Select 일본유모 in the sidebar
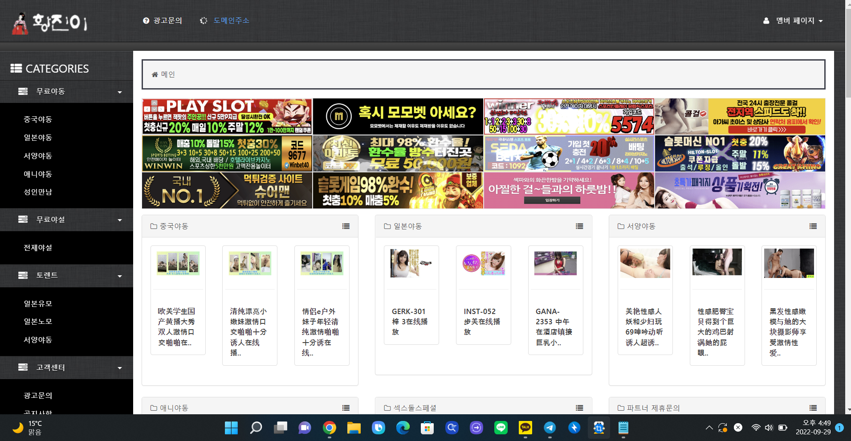This screenshot has height=441, width=851. [38, 304]
